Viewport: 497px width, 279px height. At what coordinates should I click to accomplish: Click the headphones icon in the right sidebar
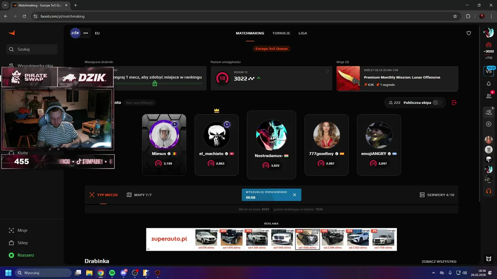(x=488, y=191)
